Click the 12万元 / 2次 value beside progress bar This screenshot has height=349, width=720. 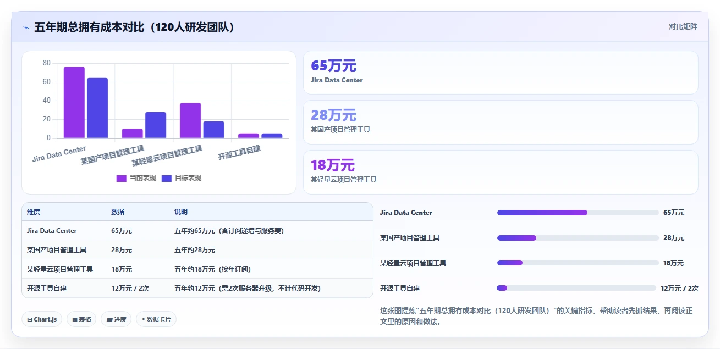click(679, 288)
